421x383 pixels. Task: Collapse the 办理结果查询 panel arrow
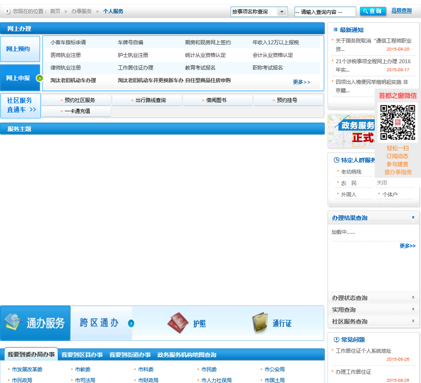point(413,217)
